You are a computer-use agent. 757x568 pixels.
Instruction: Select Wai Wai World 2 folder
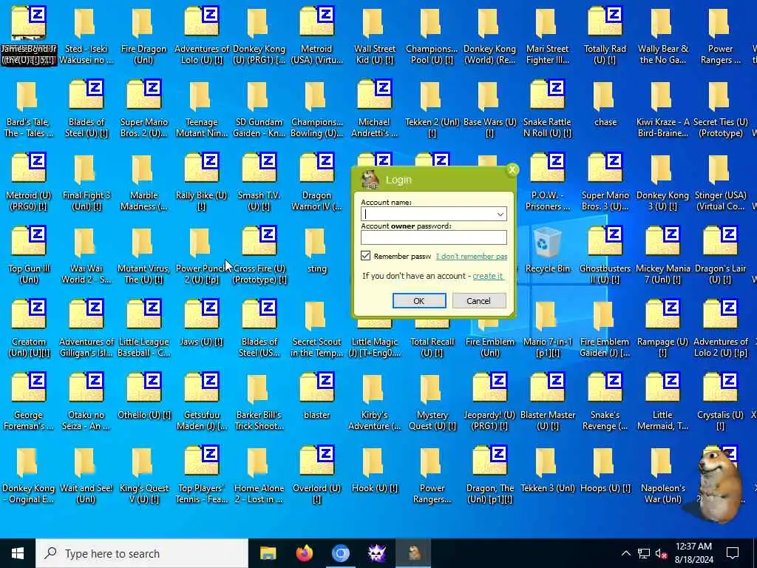[86, 256]
